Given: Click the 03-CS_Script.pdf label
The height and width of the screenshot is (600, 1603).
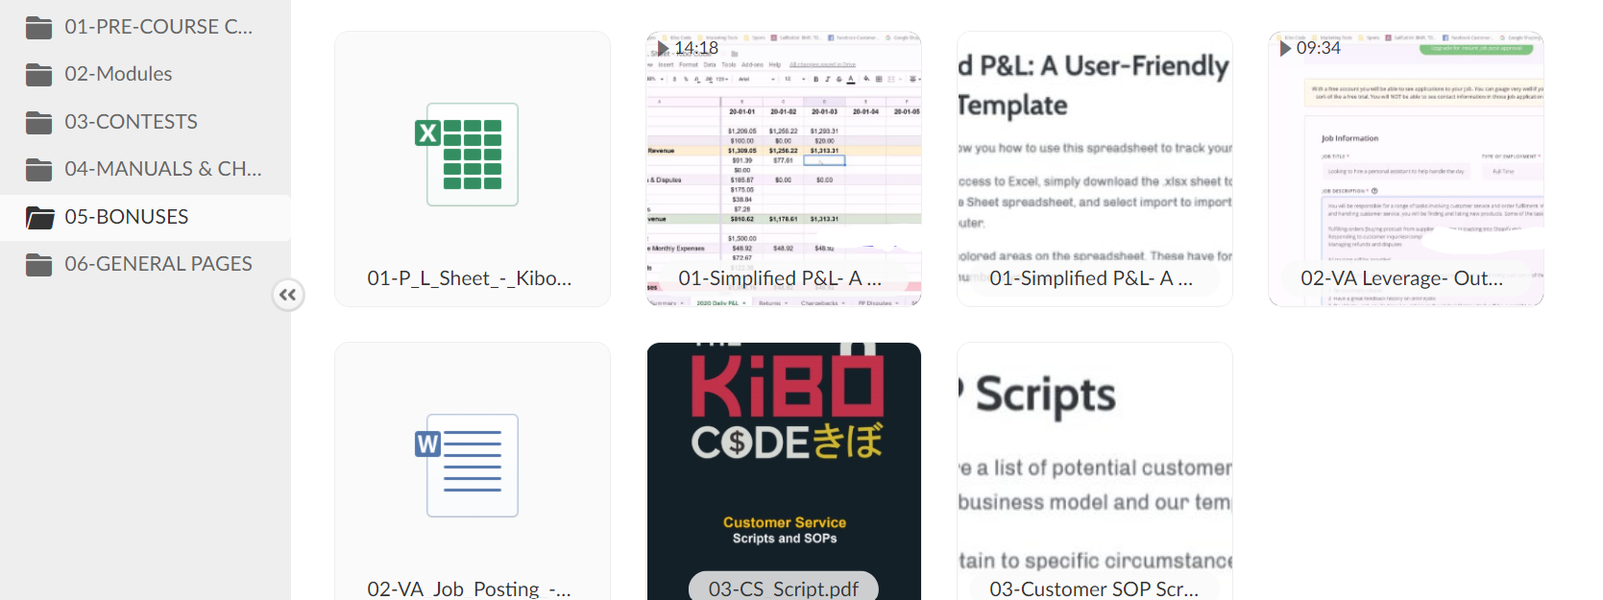Looking at the screenshot, I should click(784, 588).
